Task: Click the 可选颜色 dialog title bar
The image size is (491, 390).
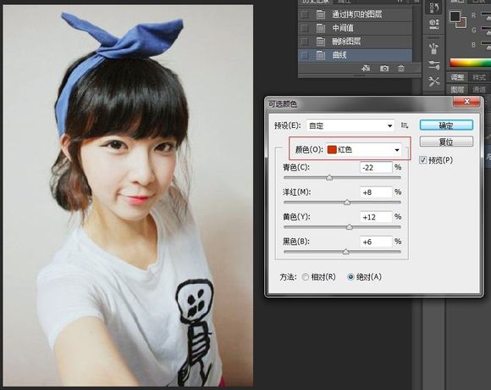Action: point(360,103)
